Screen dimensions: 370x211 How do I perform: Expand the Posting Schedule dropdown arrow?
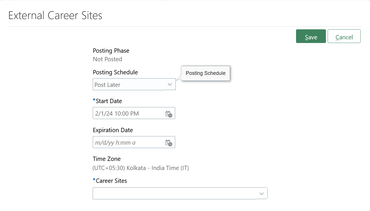click(x=170, y=85)
